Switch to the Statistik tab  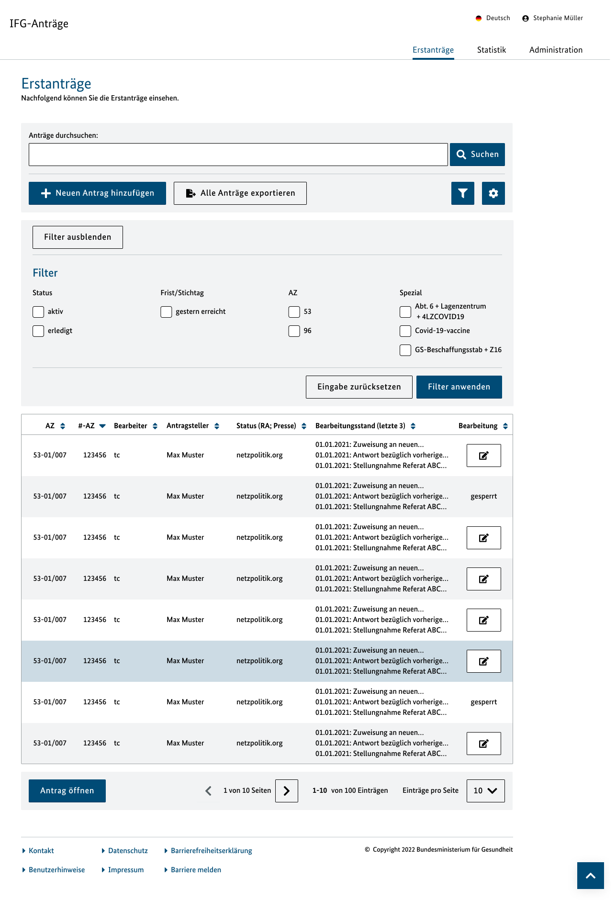point(491,50)
